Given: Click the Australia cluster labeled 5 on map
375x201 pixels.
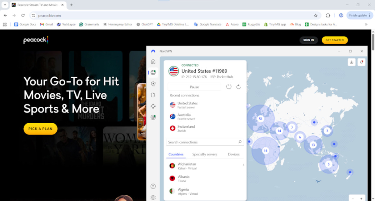Looking at the screenshot, I should coord(328,164).
